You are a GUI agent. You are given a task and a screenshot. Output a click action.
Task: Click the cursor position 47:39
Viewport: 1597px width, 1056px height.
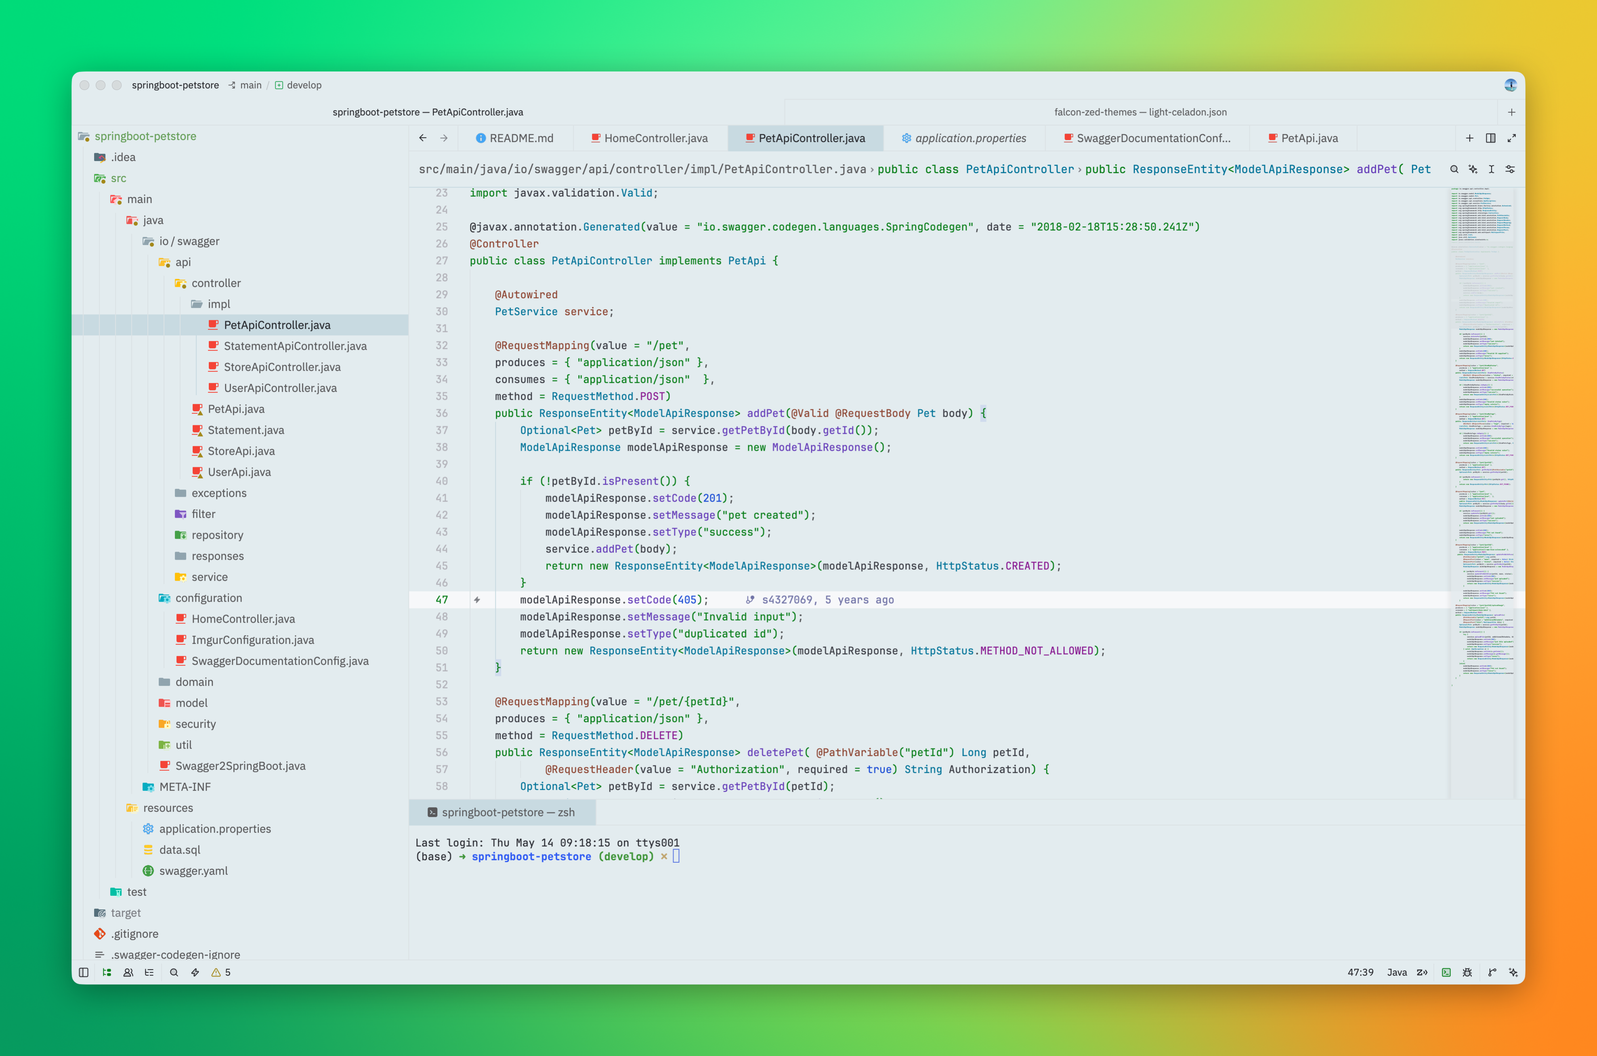coord(1360,972)
